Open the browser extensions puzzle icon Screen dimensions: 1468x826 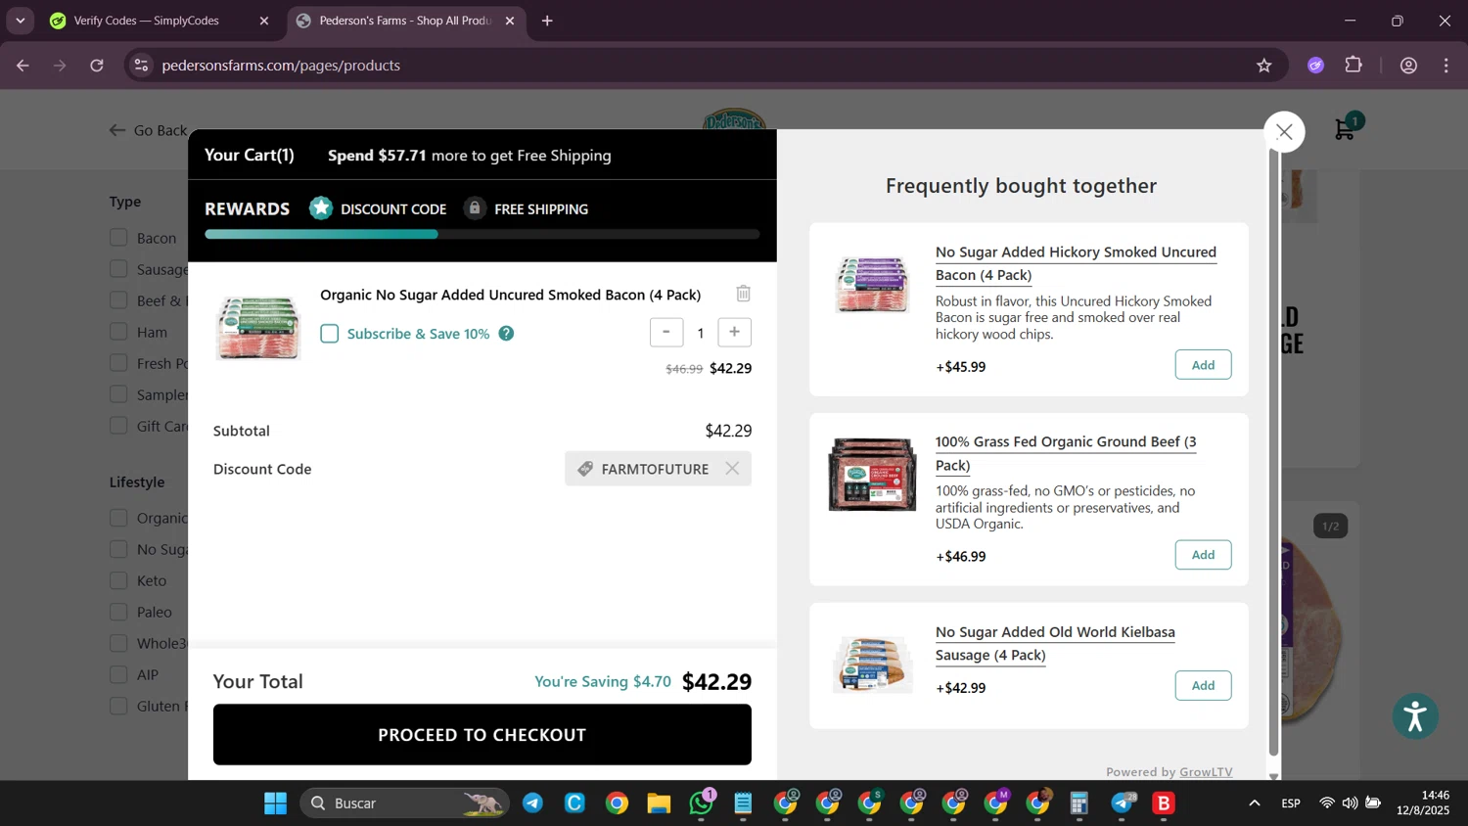pos(1354,66)
